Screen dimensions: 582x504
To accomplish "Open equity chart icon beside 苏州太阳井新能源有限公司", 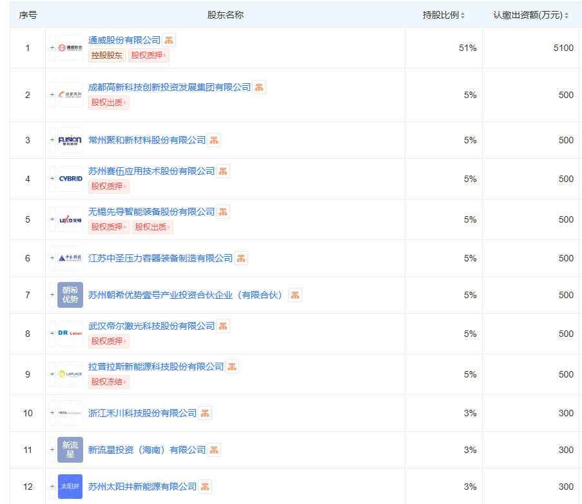I will click(x=205, y=487).
